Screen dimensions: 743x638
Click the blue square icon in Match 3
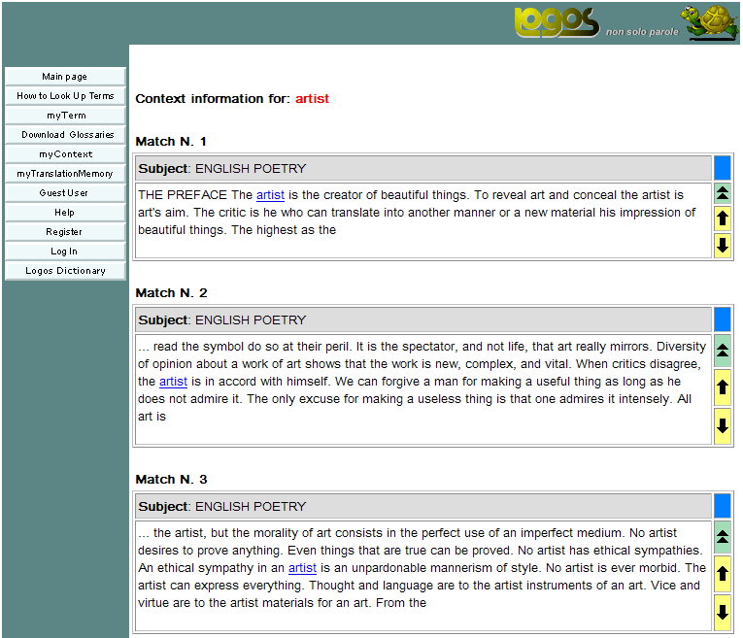(723, 506)
